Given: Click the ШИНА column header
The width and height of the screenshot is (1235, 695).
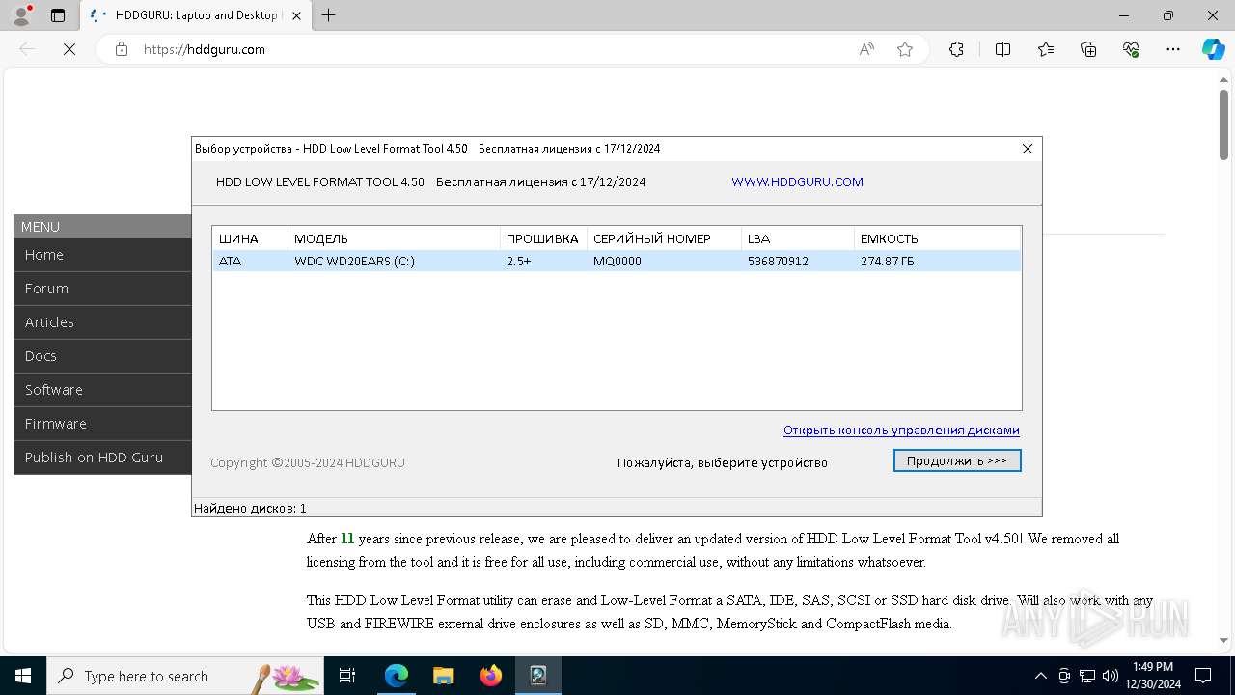Looking at the screenshot, I should [250, 238].
